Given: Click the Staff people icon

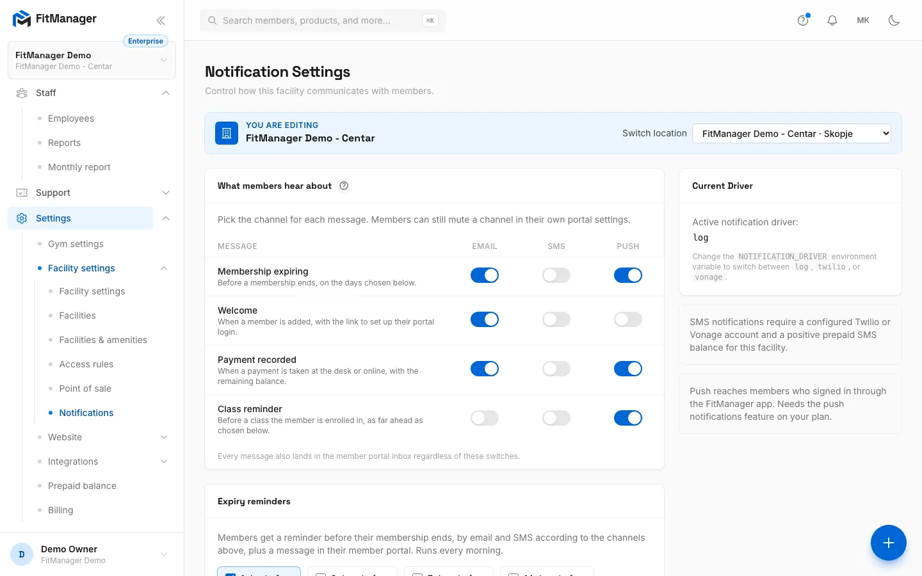Looking at the screenshot, I should point(22,93).
